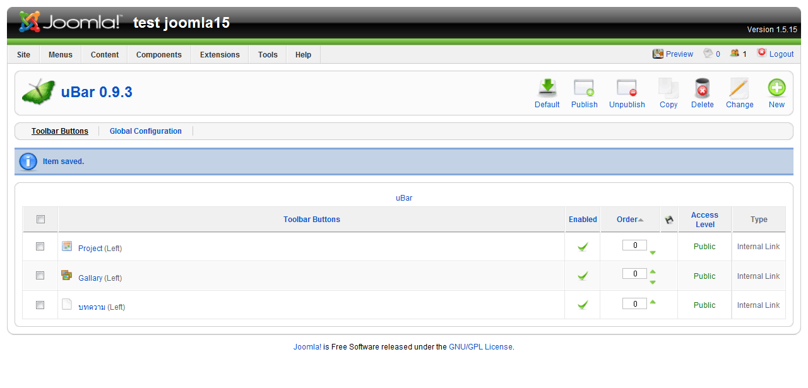The height and width of the screenshot is (388, 808).
Task: Open the Content menu
Action: (105, 55)
